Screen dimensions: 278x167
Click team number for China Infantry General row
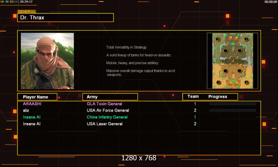click(x=195, y=117)
